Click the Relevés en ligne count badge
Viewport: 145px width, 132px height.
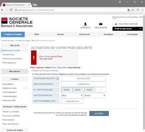[x=25, y=88]
